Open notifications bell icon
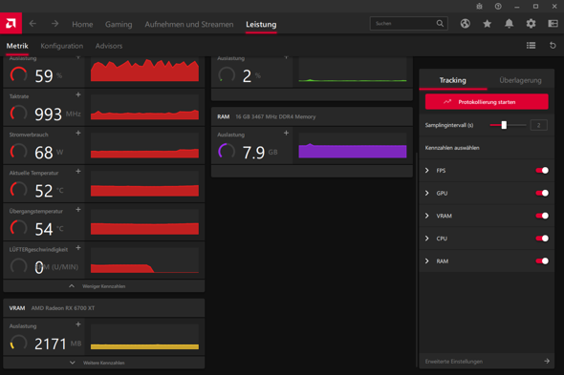Screen dimensions: 564x375 coord(509,24)
